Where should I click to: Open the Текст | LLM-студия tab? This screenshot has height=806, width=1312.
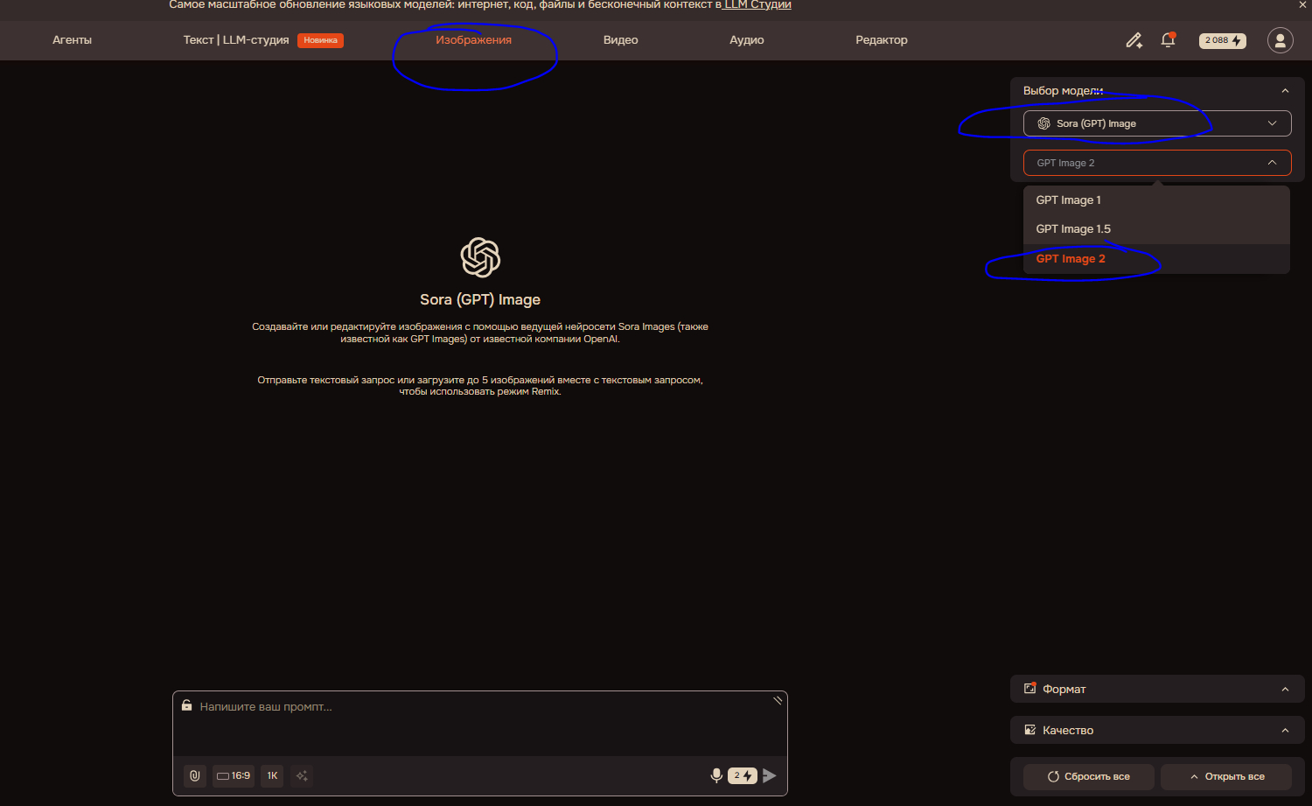click(x=236, y=40)
